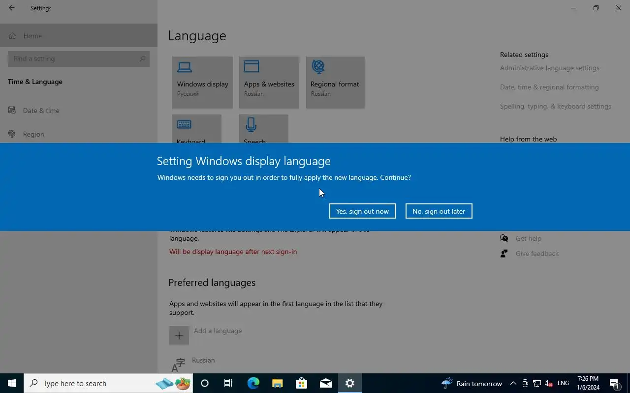Viewport: 630px width, 393px height.
Task: Open the Apps & websites tile
Action: tap(269, 82)
